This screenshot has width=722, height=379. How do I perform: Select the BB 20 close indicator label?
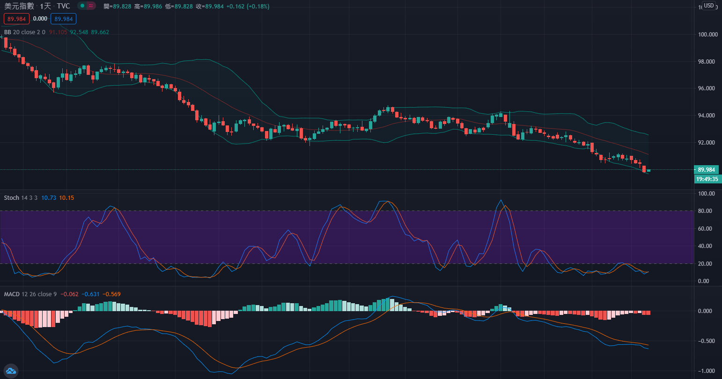click(24, 32)
